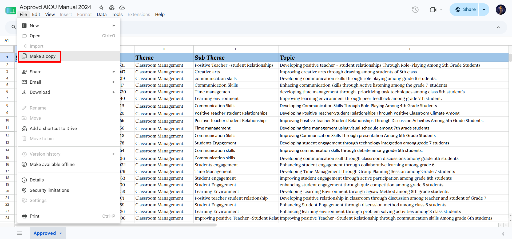The height and width of the screenshot is (239, 512).
Task: Click the Topic header cell
Action: [394, 58]
